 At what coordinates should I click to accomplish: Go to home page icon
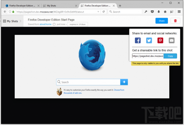[165, 12]
